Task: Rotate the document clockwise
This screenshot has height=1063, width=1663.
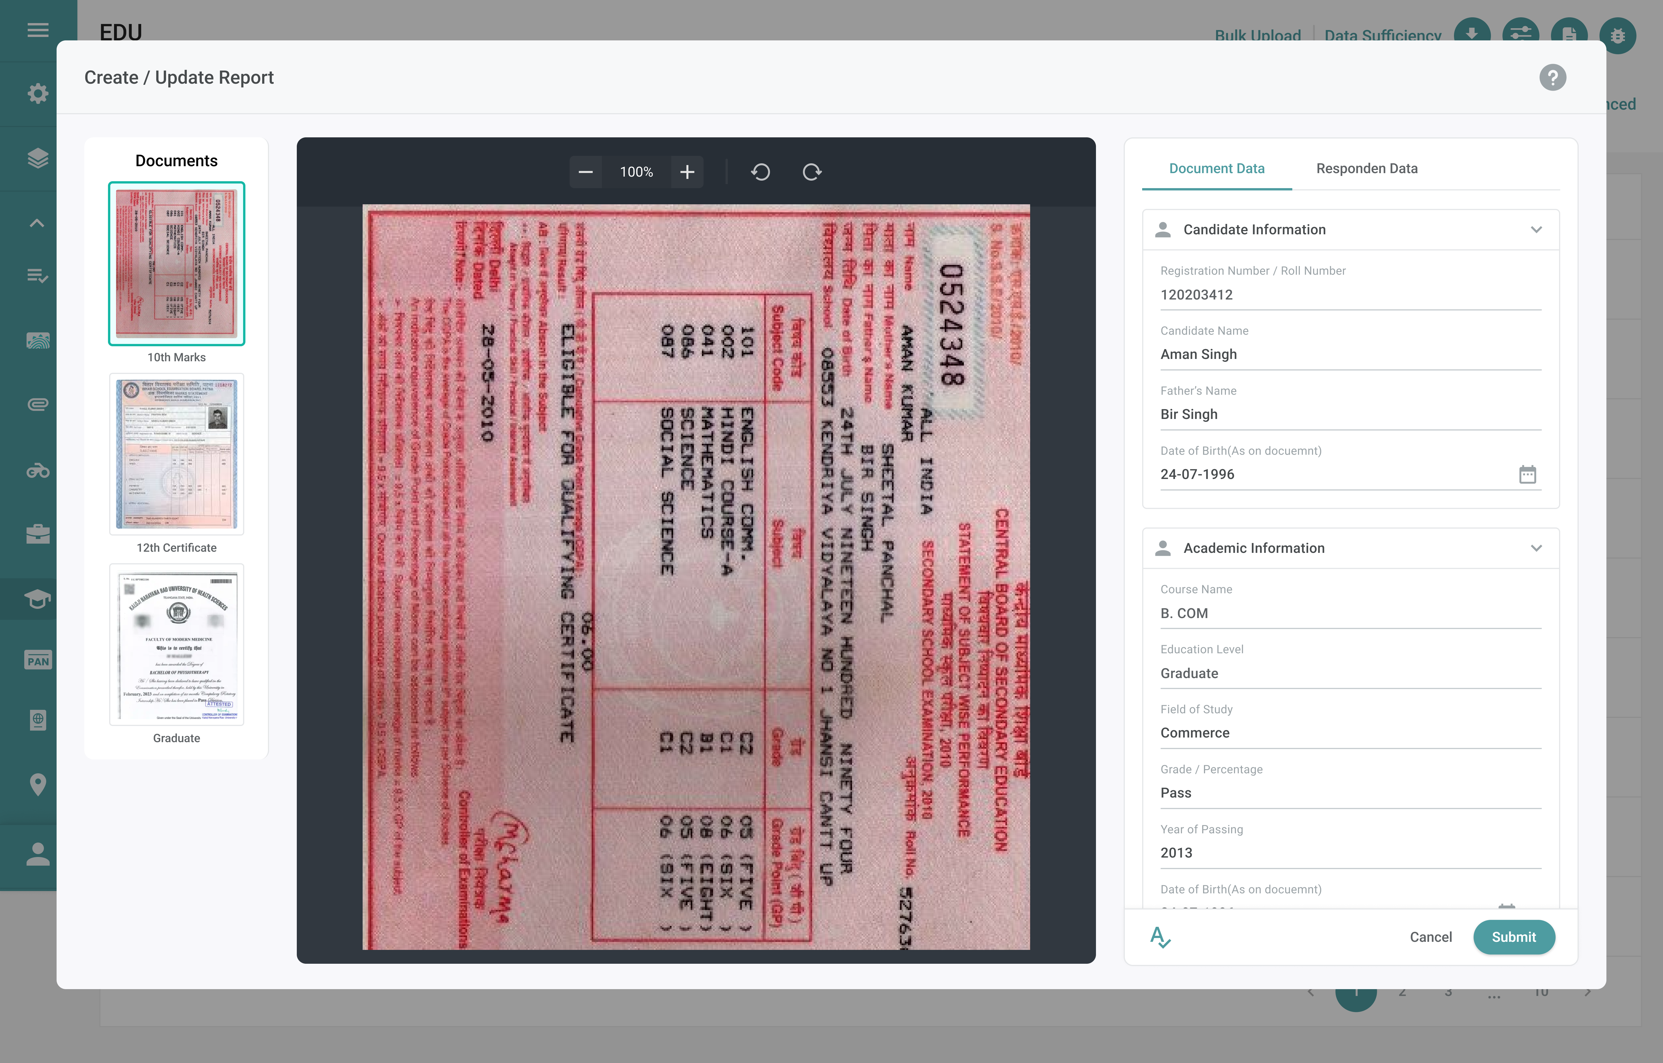Action: point(812,172)
